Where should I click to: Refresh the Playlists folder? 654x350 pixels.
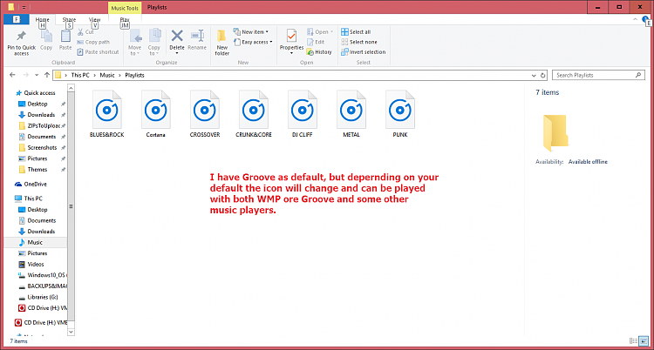coord(542,76)
